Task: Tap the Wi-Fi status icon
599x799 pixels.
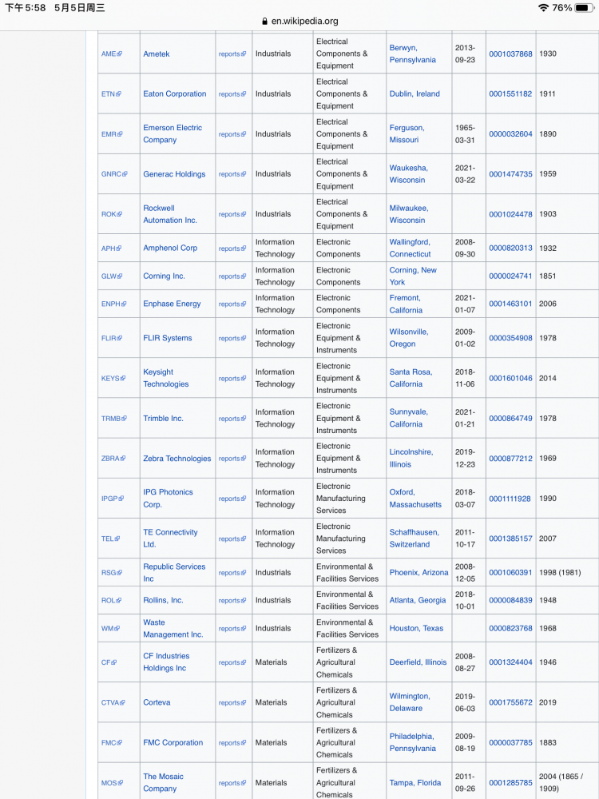Action: point(543,8)
